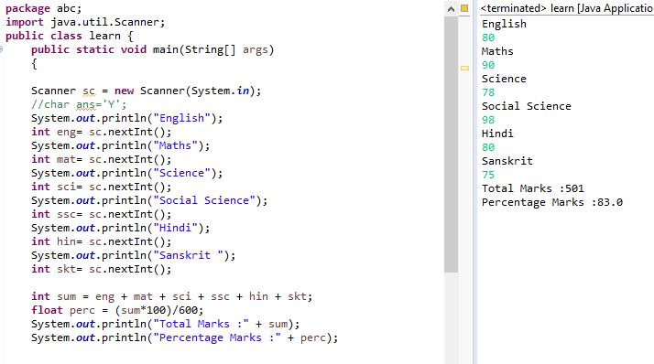Click the 'package abc;' line
This screenshot has height=364, width=654.
click(43, 8)
